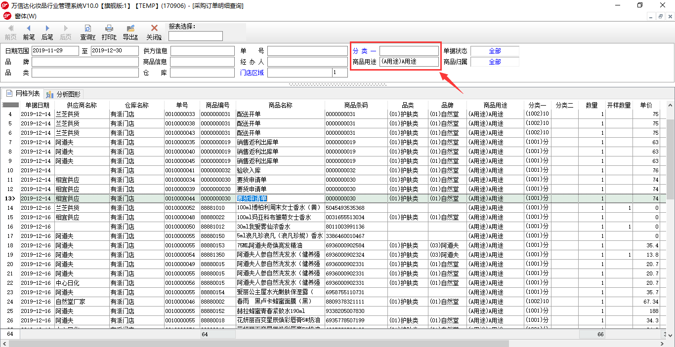The width and height of the screenshot is (675, 347).
Task: Click the 品牌 input field
Action: tap(85, 62)
